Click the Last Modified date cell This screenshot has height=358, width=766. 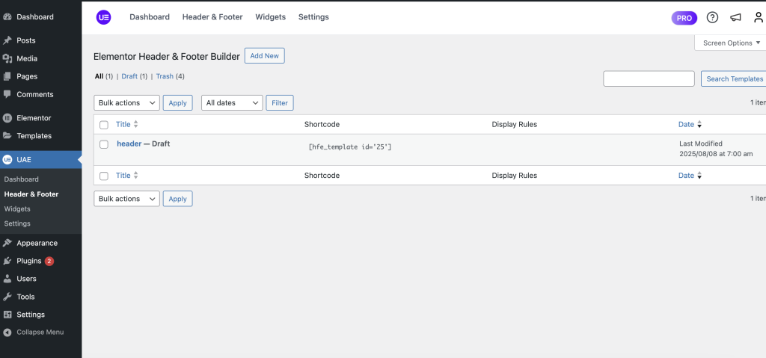pyautogui.click(x=716, y=149)
